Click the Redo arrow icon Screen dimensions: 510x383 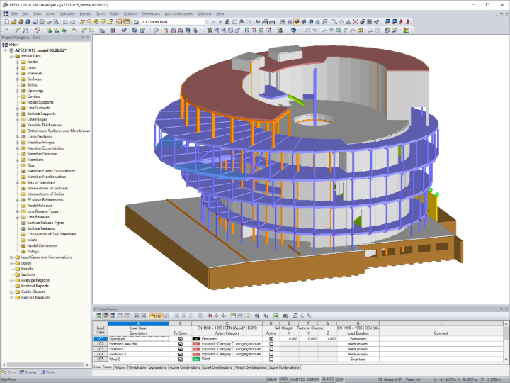point(72,22)
